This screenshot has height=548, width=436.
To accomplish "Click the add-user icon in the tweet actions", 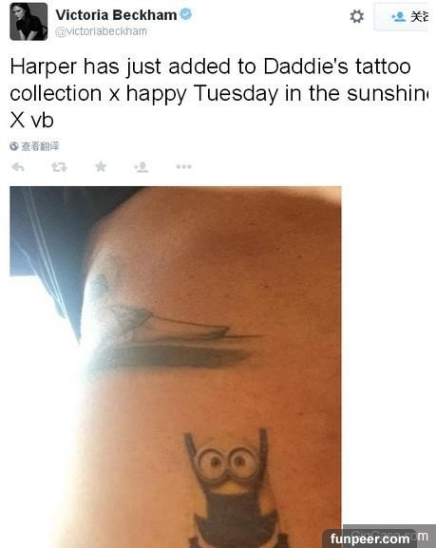I will tap(142, 167).
